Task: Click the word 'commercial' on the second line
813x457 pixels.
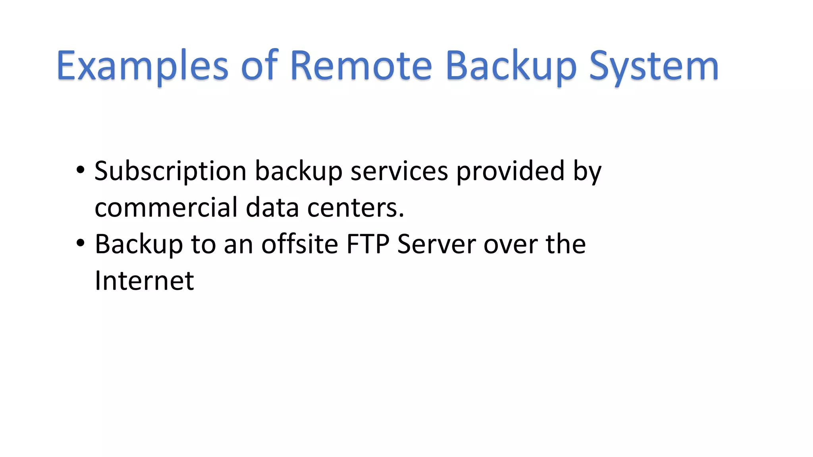Action: [x=166, y=207]
